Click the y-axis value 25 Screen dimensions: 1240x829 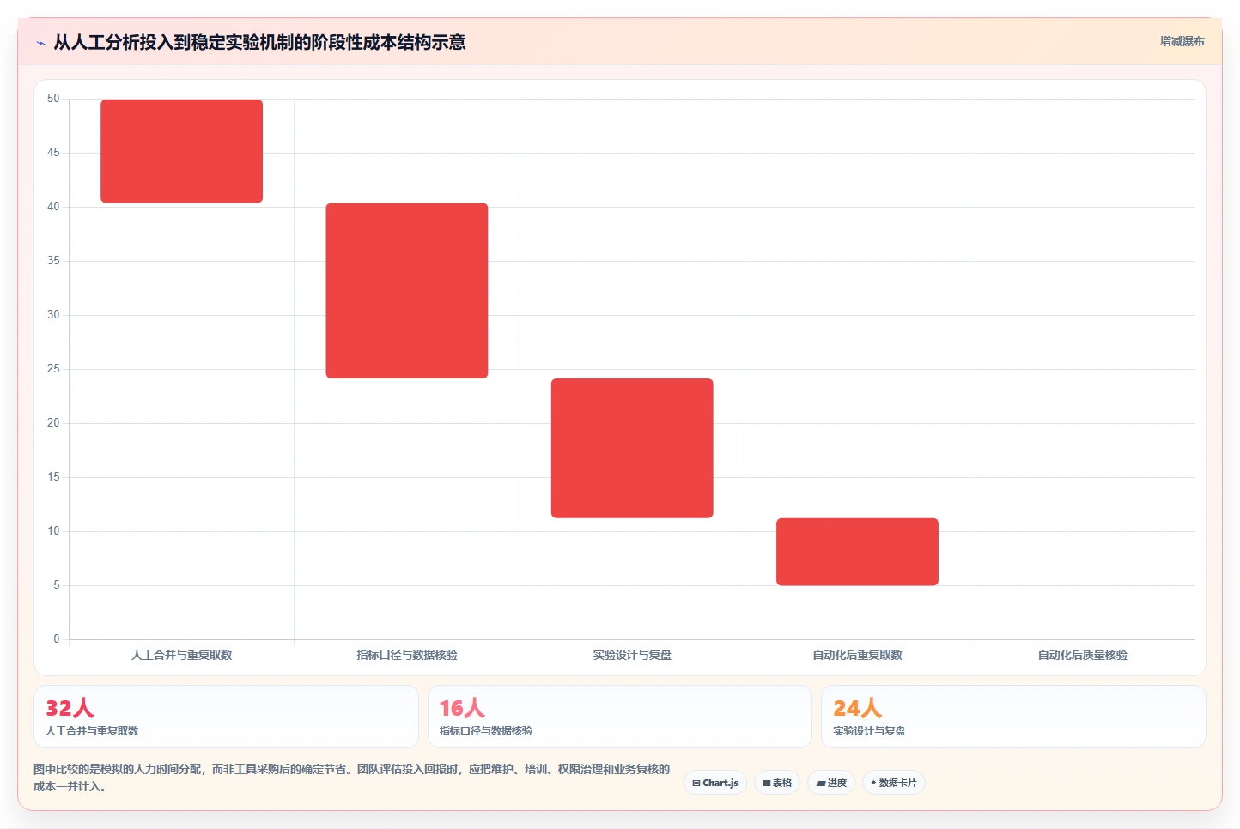click(53, 369)
